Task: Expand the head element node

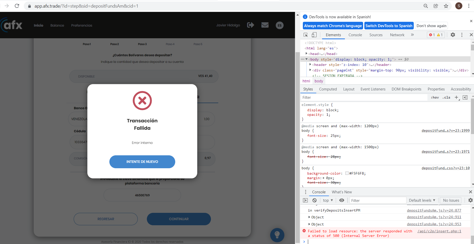Action: point(307,54)
